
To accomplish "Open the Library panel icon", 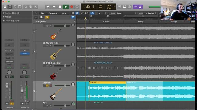I will pyautogui.click(x=5, y=7).
